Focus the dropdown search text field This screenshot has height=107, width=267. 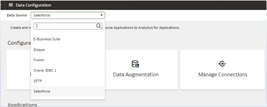tap(68, 26)
